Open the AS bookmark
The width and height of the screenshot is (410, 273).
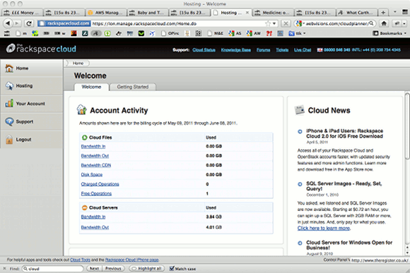click(235, 33)
